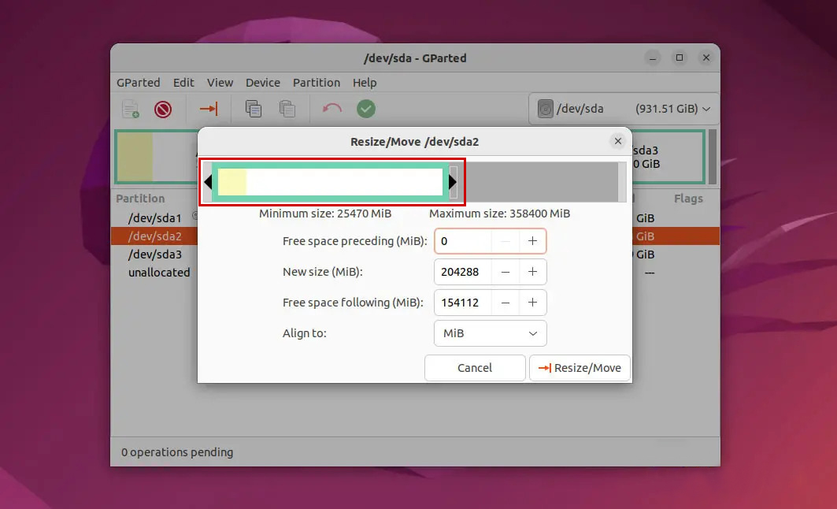Apply all pending operations using green checkmark
Image resolution: width=837 pixels, height=509 pixels.
[x=365, y=109]
